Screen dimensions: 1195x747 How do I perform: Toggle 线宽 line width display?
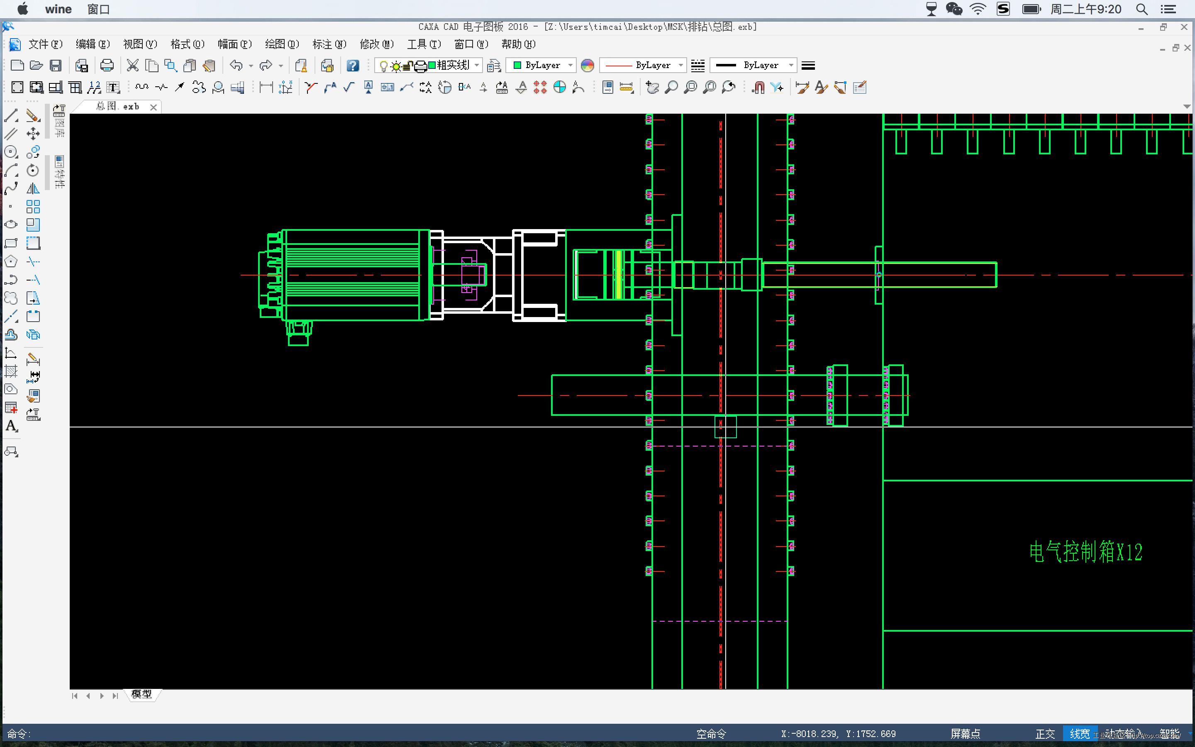(1080, 734)
